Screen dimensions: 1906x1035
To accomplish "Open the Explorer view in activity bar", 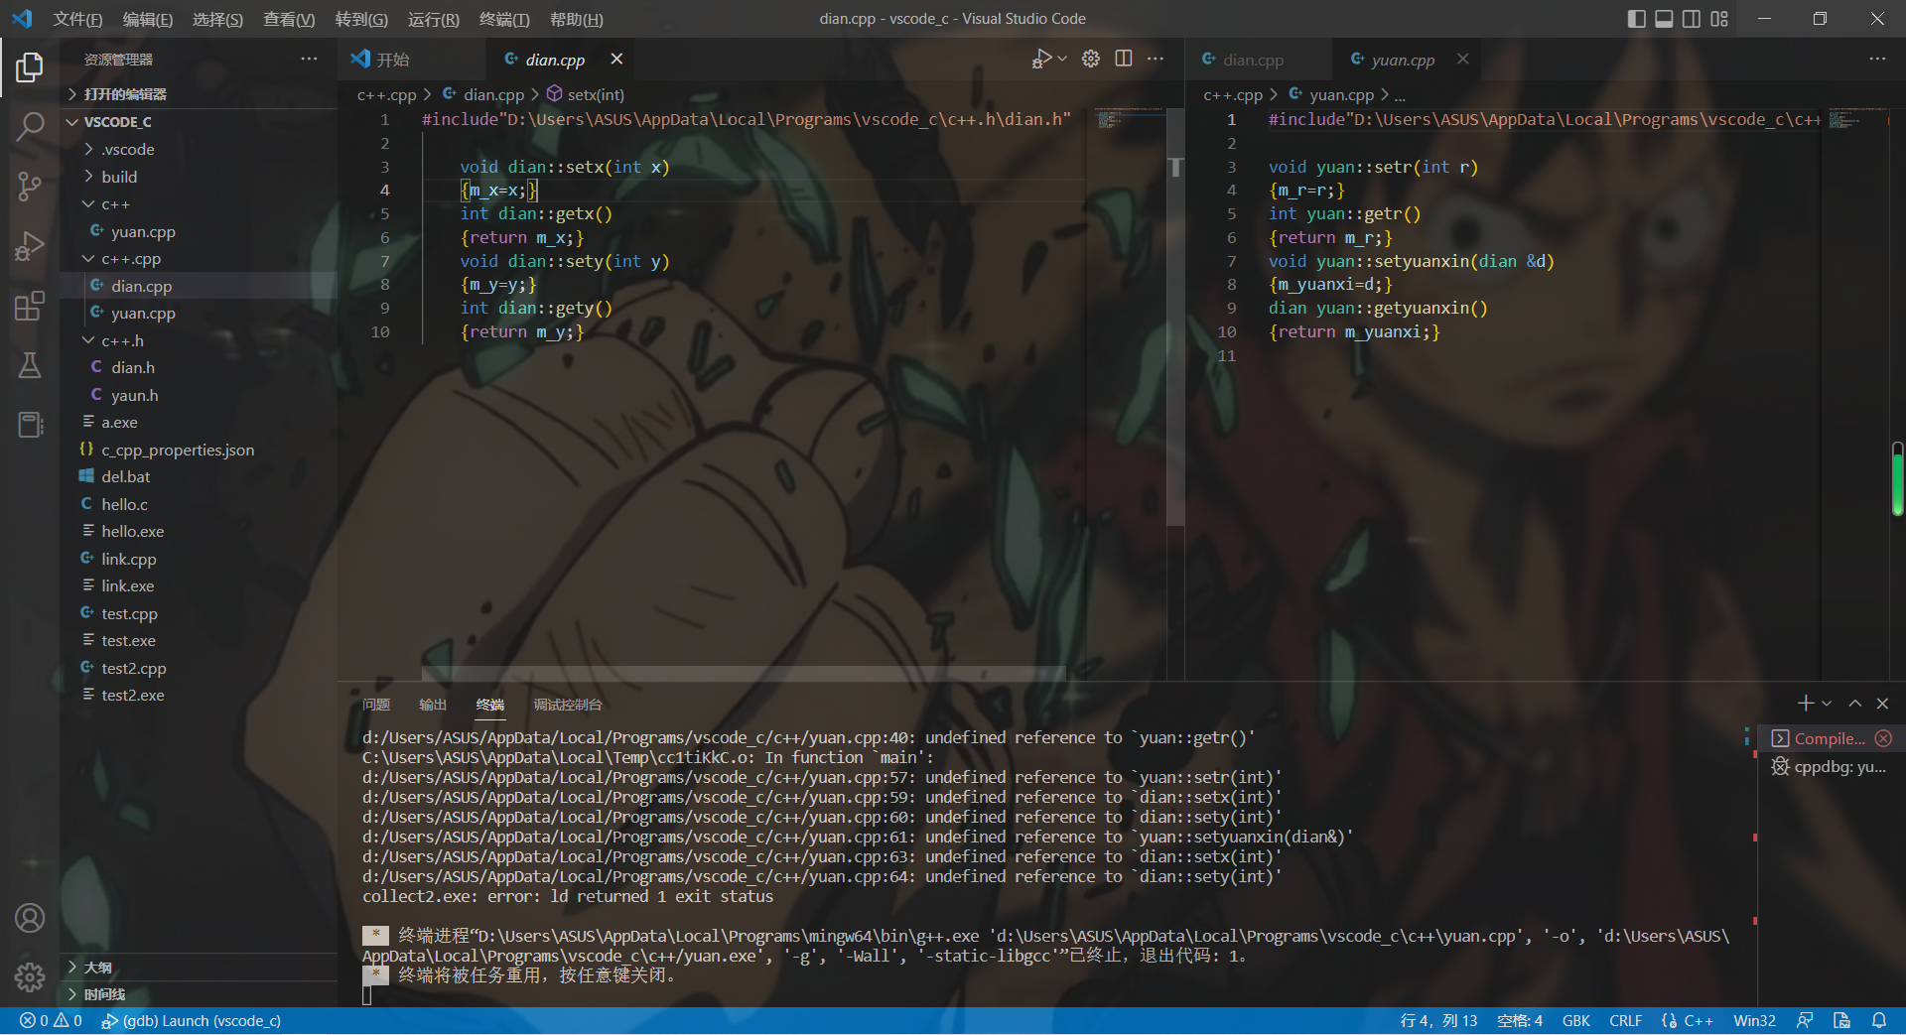I will pyautogui.click(x=30, y=67).
